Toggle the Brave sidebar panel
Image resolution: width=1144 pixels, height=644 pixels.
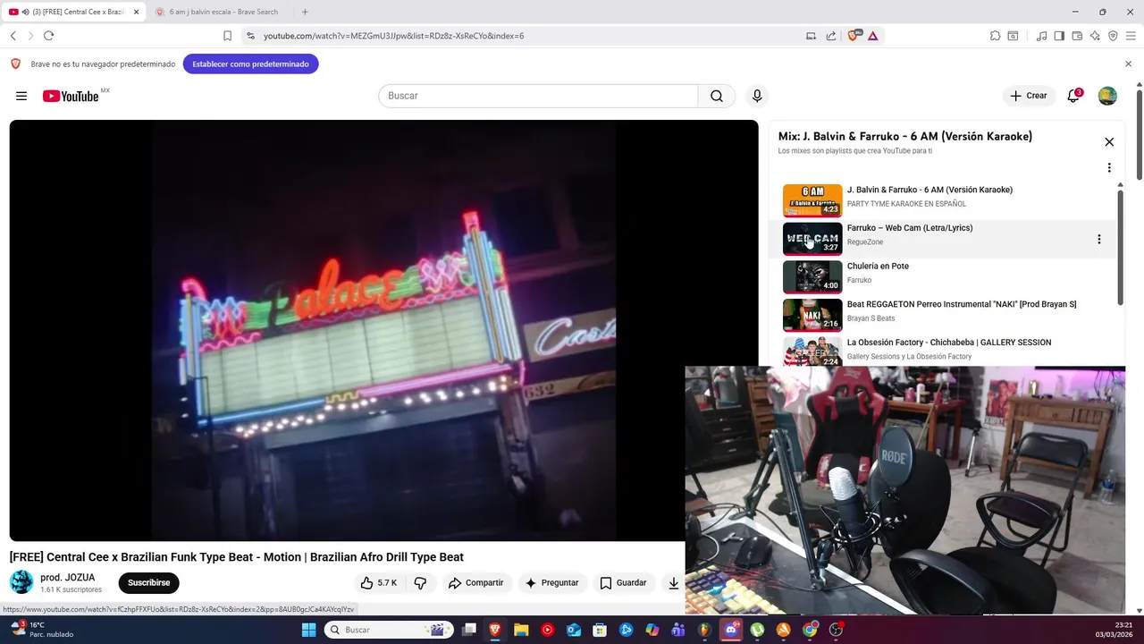click(1059, 36)
